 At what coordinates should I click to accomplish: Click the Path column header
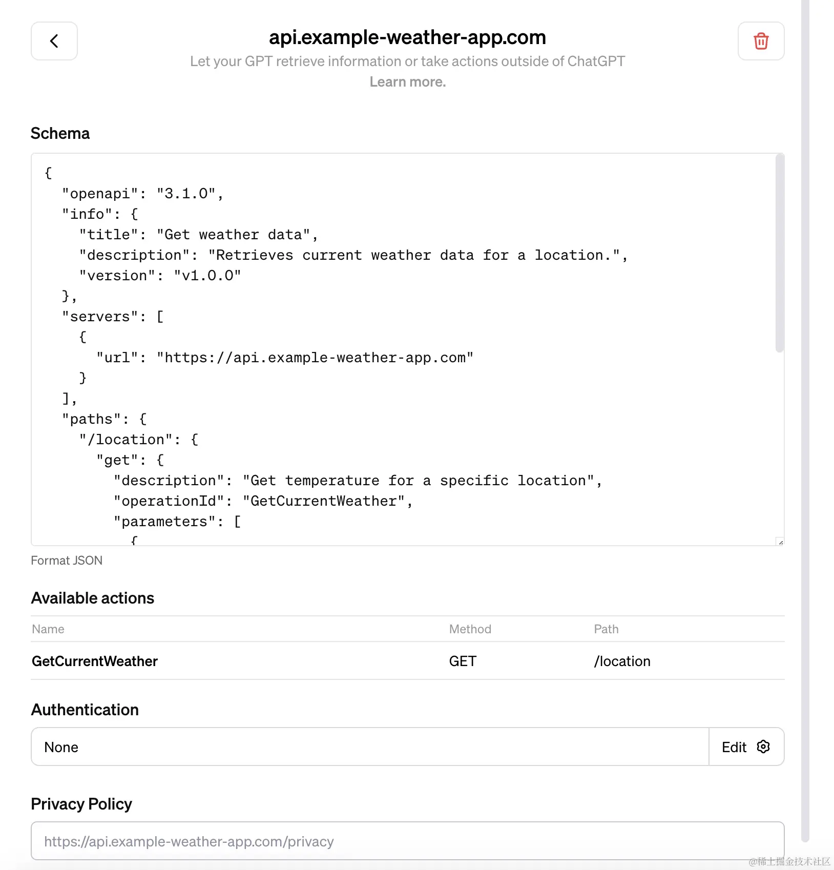606,629
